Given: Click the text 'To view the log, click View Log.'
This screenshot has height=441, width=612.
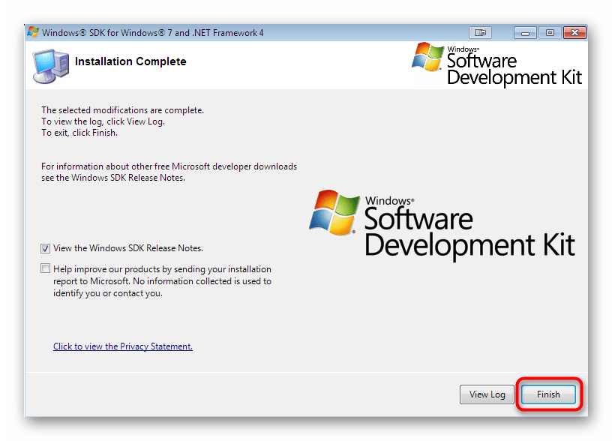Looking at the screenshot, I should pyautogui.click(x=103, y=121).
